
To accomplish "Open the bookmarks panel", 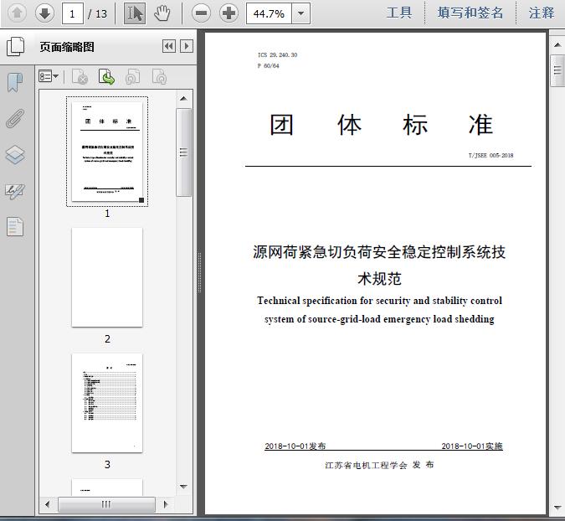I will pyautogui.click(x=15, y=82).
